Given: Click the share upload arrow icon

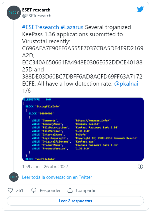Looking at the screenshot, I should 70,190.
